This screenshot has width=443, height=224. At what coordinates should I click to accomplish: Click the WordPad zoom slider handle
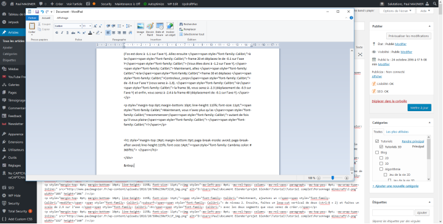click(332, 178)
